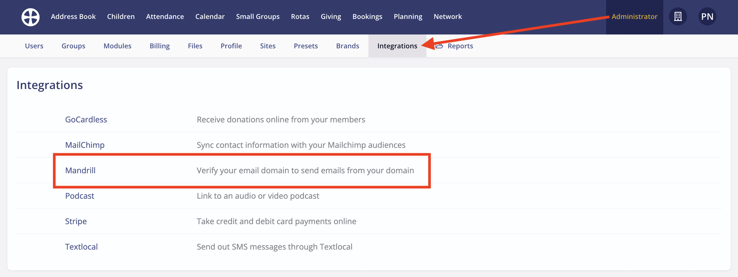
Task: Open the Sites tab
Action: [x=268, y=46]
